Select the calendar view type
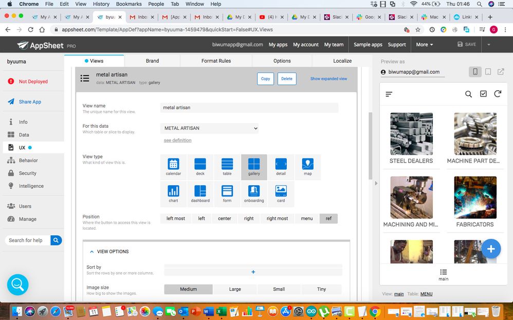Viewport: 513px width, 320px height. tap(173, 167)
